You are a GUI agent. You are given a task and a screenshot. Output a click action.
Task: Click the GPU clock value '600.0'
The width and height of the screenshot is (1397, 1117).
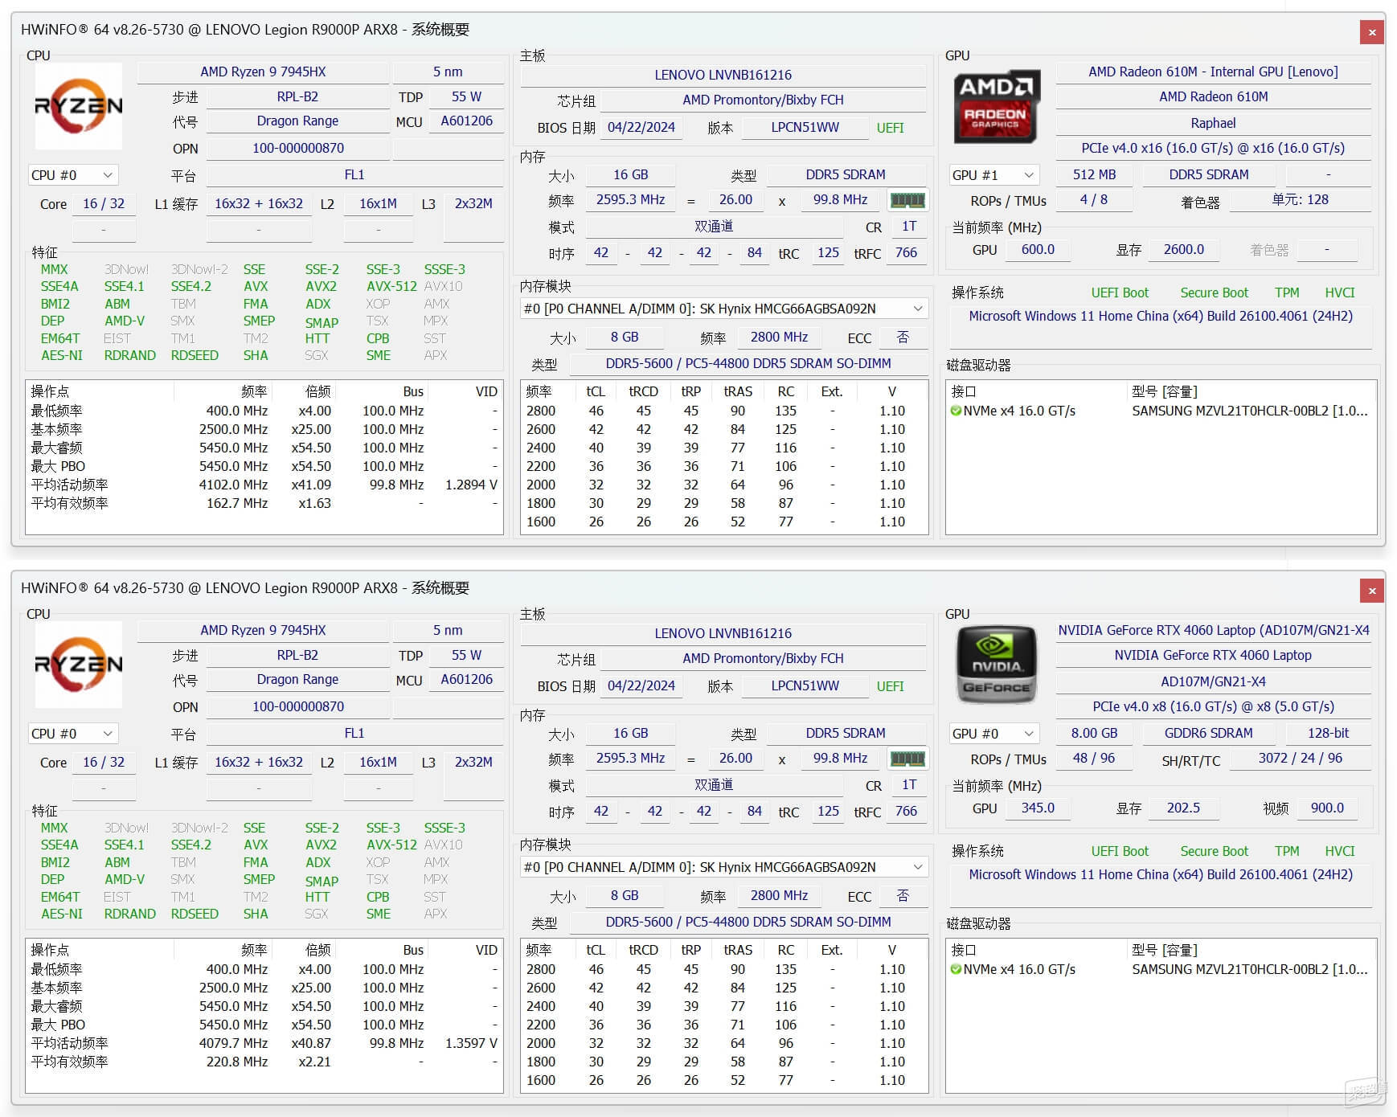(1038, 249)
